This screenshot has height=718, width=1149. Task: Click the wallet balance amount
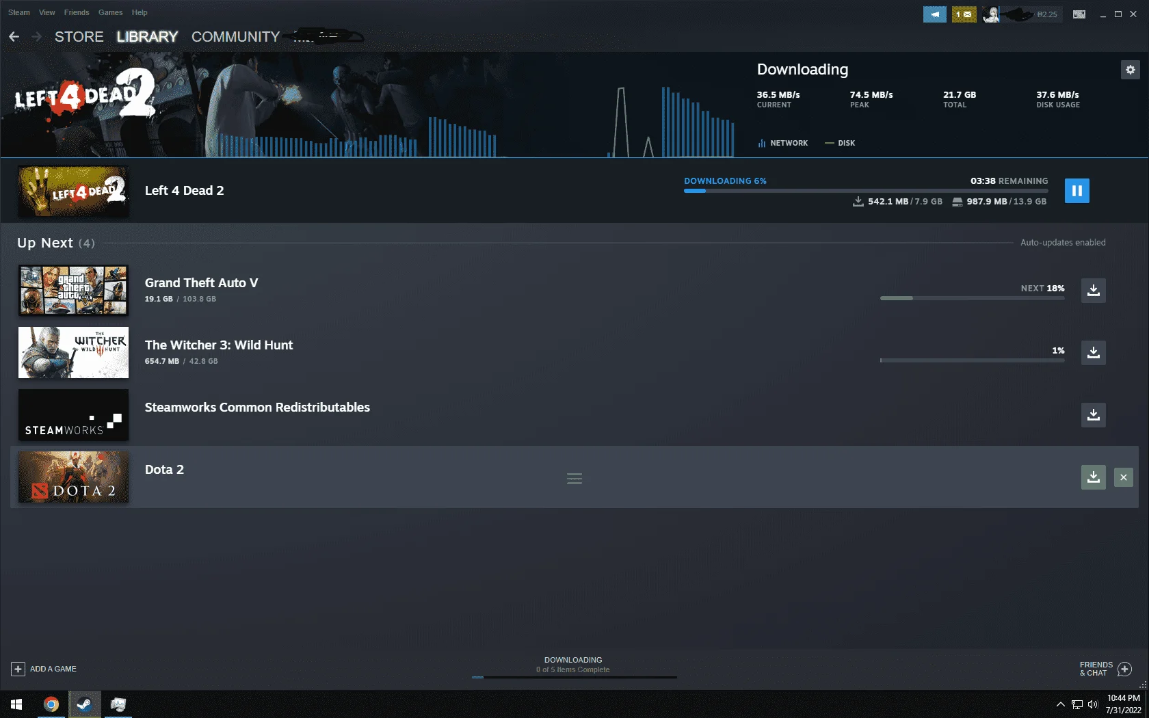coord(1047,14)
